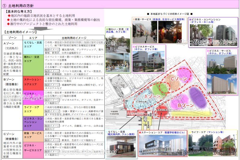
Task: Open the tree-lined street photo under ビジネス・コンベンション
Action: 201,35
